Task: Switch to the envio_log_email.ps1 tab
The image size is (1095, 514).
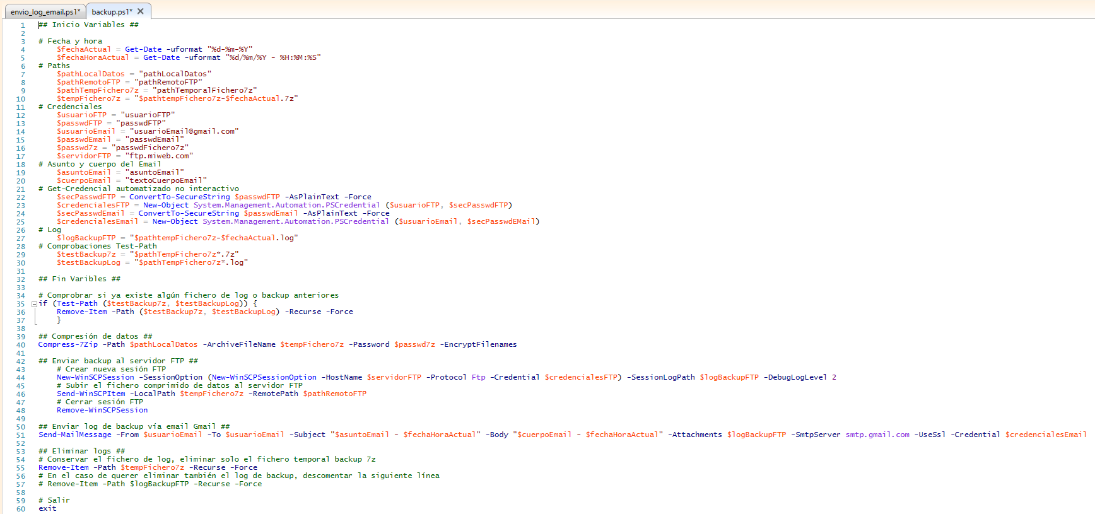Action: pyautogui.click(x=45, y=11)
